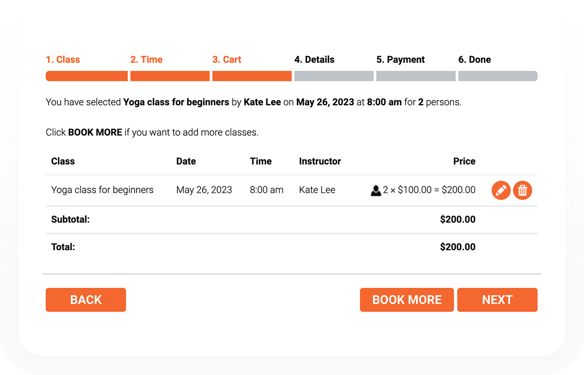584x375 pixels.
Task: Click the Kate Lee instructor cell
Action: (317, 190)
